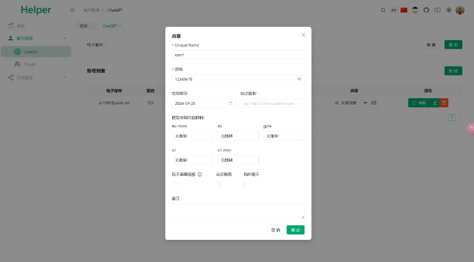Click the 确定 button
Viewport: 474px width, 262px height.
click(x=295, y=230)
